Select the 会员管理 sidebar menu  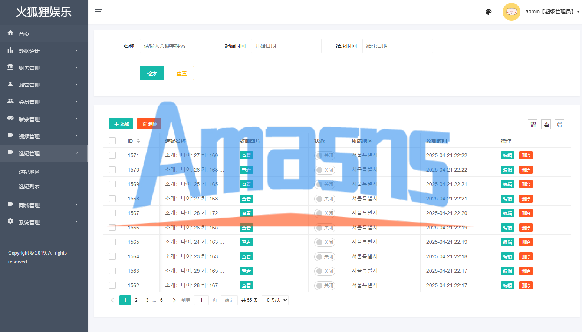coord(44,102)
